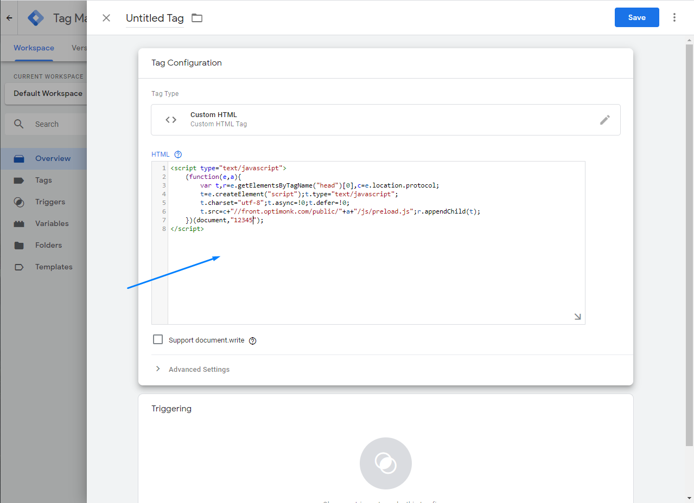Click the search magnifier icon
The width and height of the screenshot is (694, 503).
coord(19,124)
